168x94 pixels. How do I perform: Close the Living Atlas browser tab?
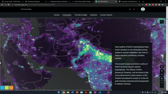coord(139,2)
